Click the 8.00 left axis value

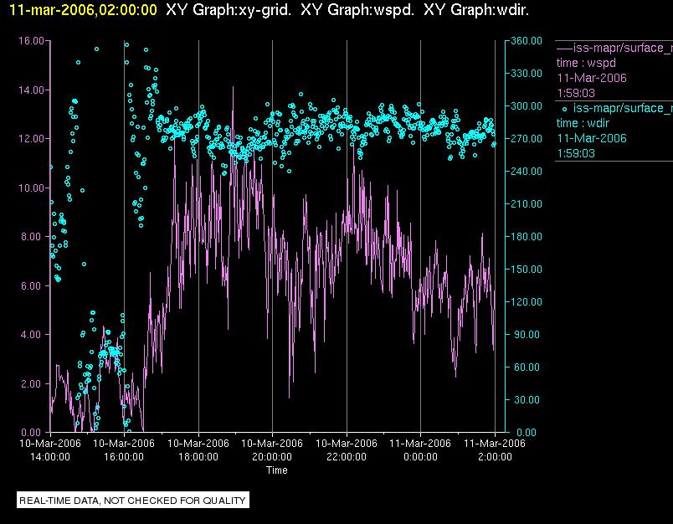coord(33,237)
